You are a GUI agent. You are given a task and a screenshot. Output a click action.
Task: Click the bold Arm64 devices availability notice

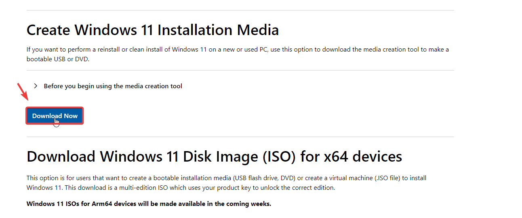pos(149,204)
